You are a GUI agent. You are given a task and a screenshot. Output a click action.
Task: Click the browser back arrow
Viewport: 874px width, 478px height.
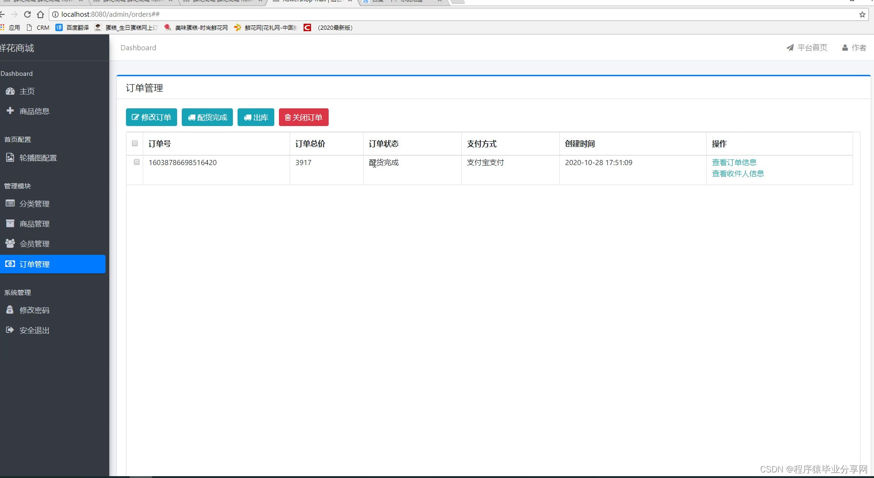(2, 14)
